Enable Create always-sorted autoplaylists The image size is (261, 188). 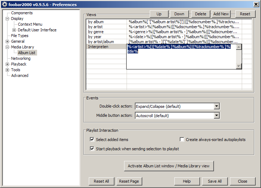point(182,139)
